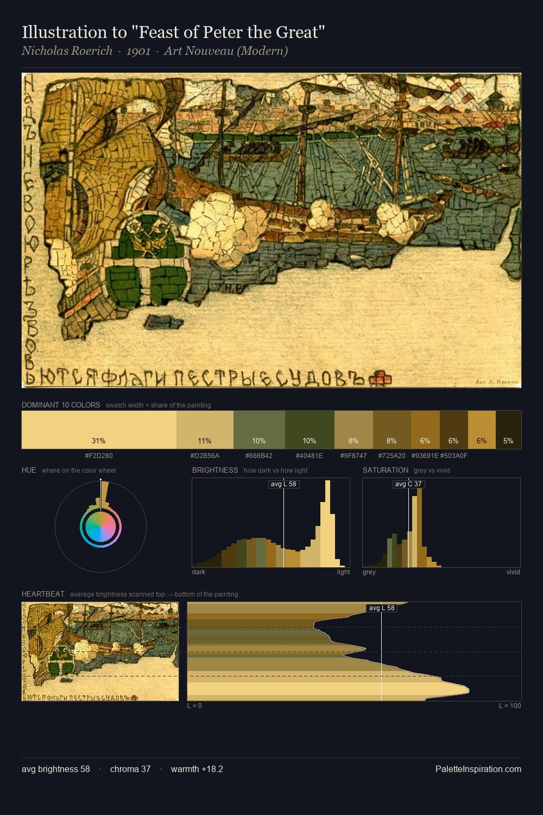The height and width of the screenshot is (815, 543).
Task: Click the #F2D280 31% color swatch
Action: click(x=99, y=430)
